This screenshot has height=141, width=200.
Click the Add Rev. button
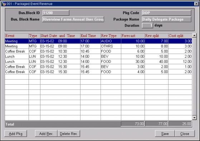pyautogui.click(x=46, y=134)
